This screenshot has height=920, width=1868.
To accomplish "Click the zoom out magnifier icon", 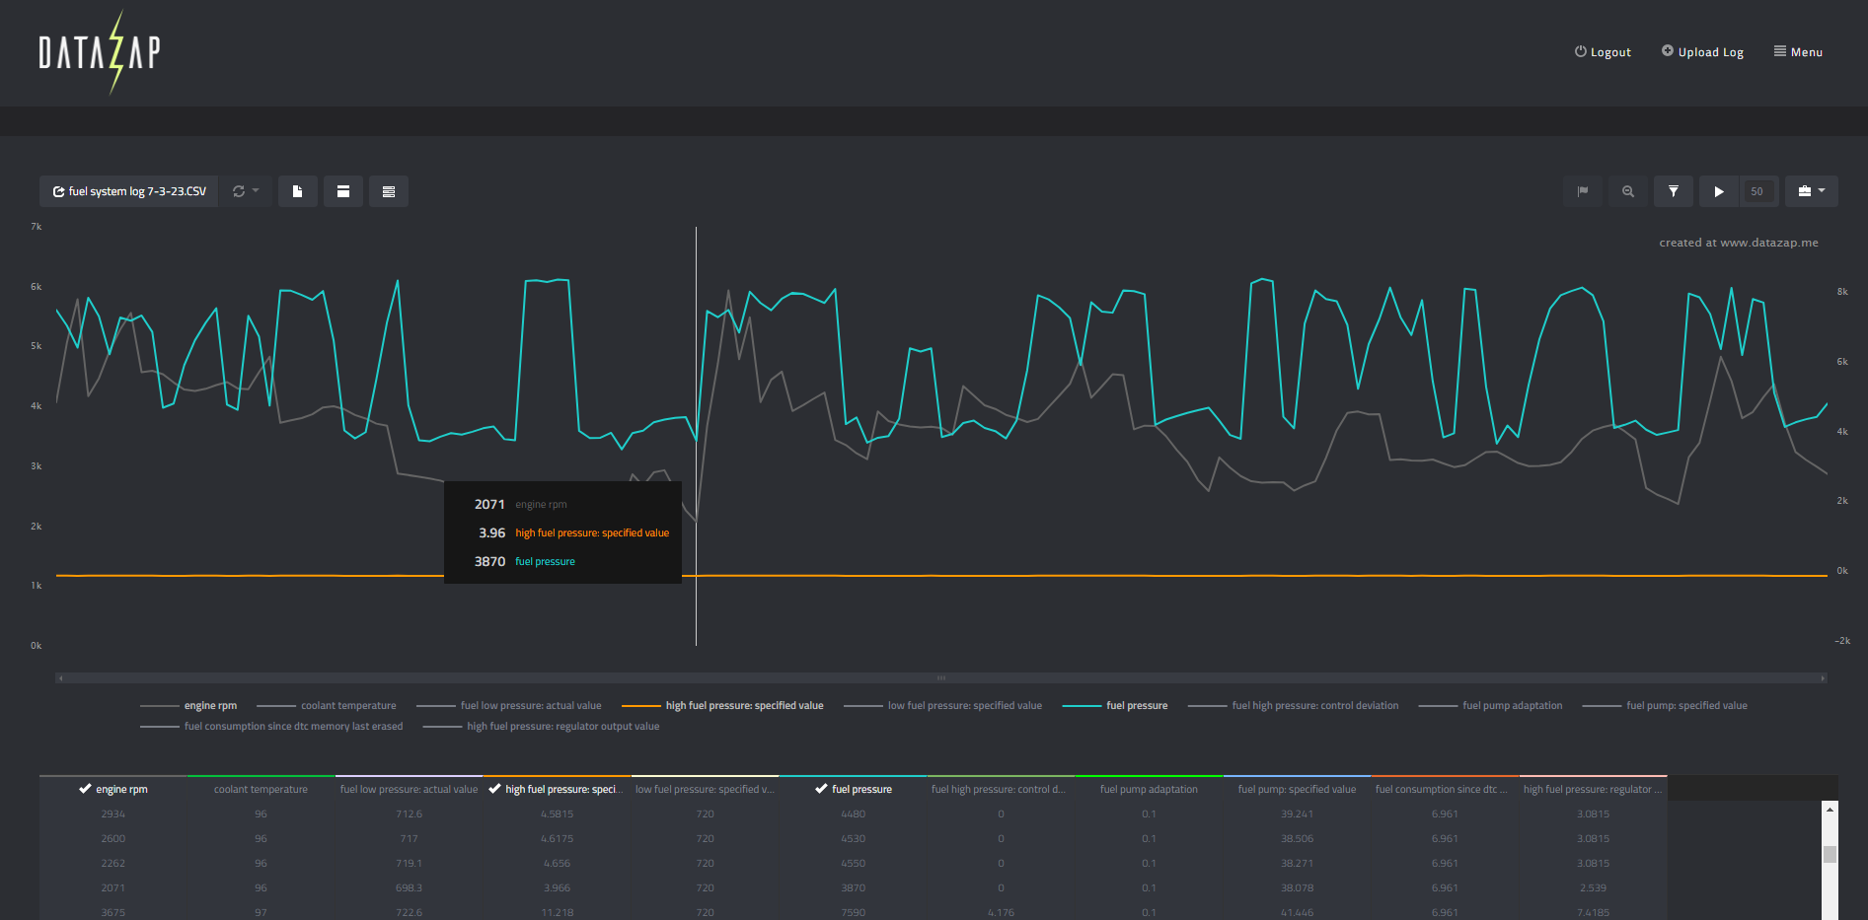I will coord(1627,191).
